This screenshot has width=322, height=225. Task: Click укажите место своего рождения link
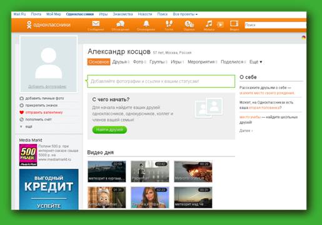point(267,93)
